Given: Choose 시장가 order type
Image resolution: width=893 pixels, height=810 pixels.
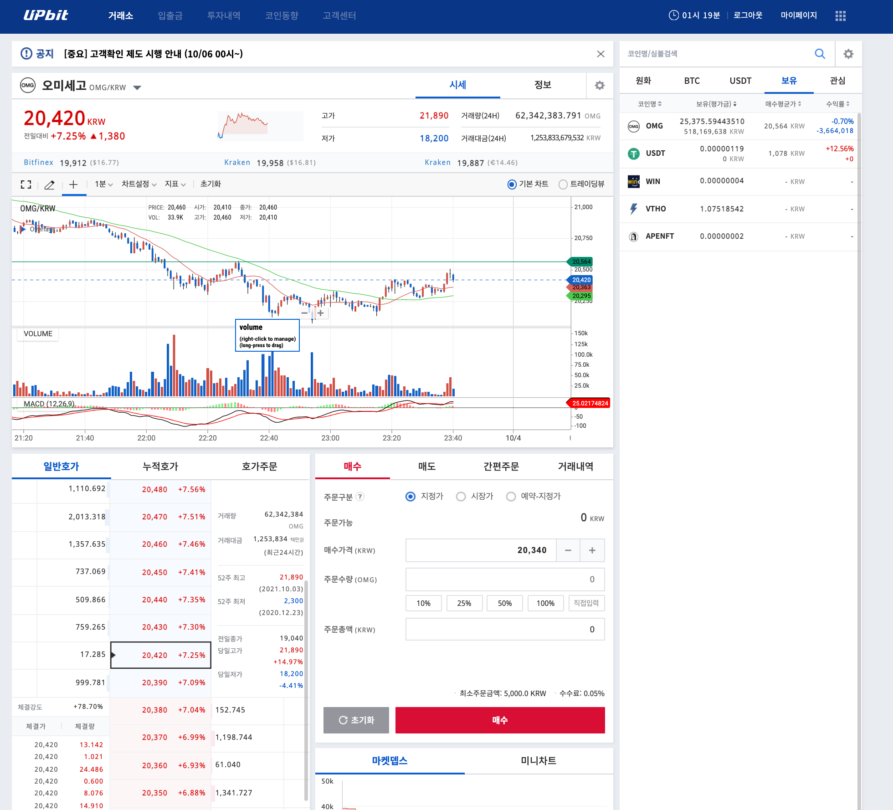Looking at the screenshot, I should tap(461, 496).
